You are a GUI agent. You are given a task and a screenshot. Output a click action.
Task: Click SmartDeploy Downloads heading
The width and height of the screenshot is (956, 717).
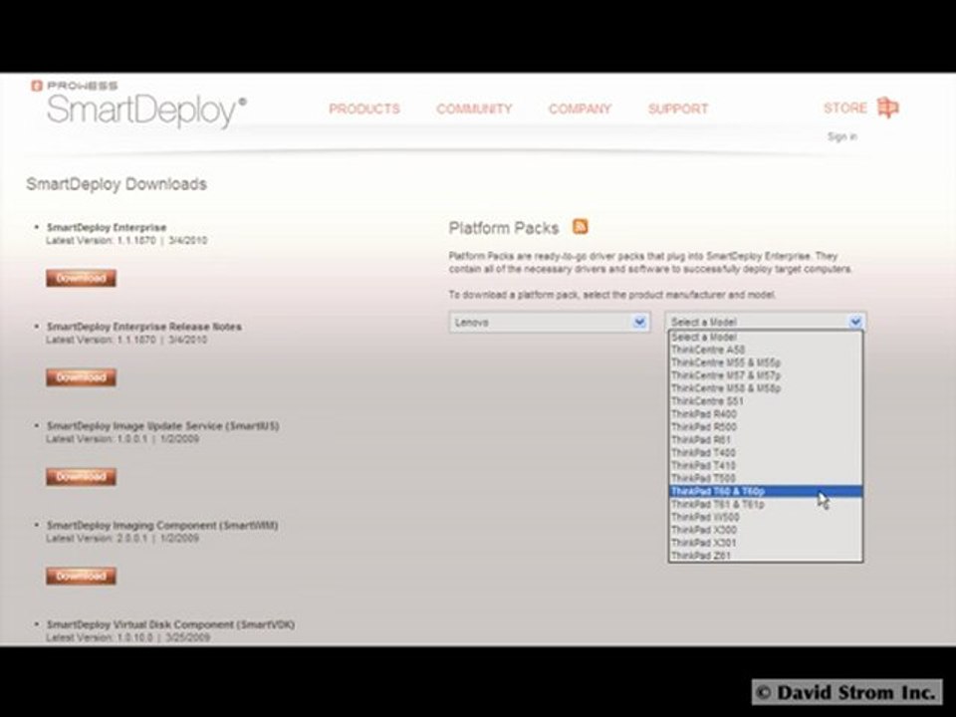[x=117, y=184]
